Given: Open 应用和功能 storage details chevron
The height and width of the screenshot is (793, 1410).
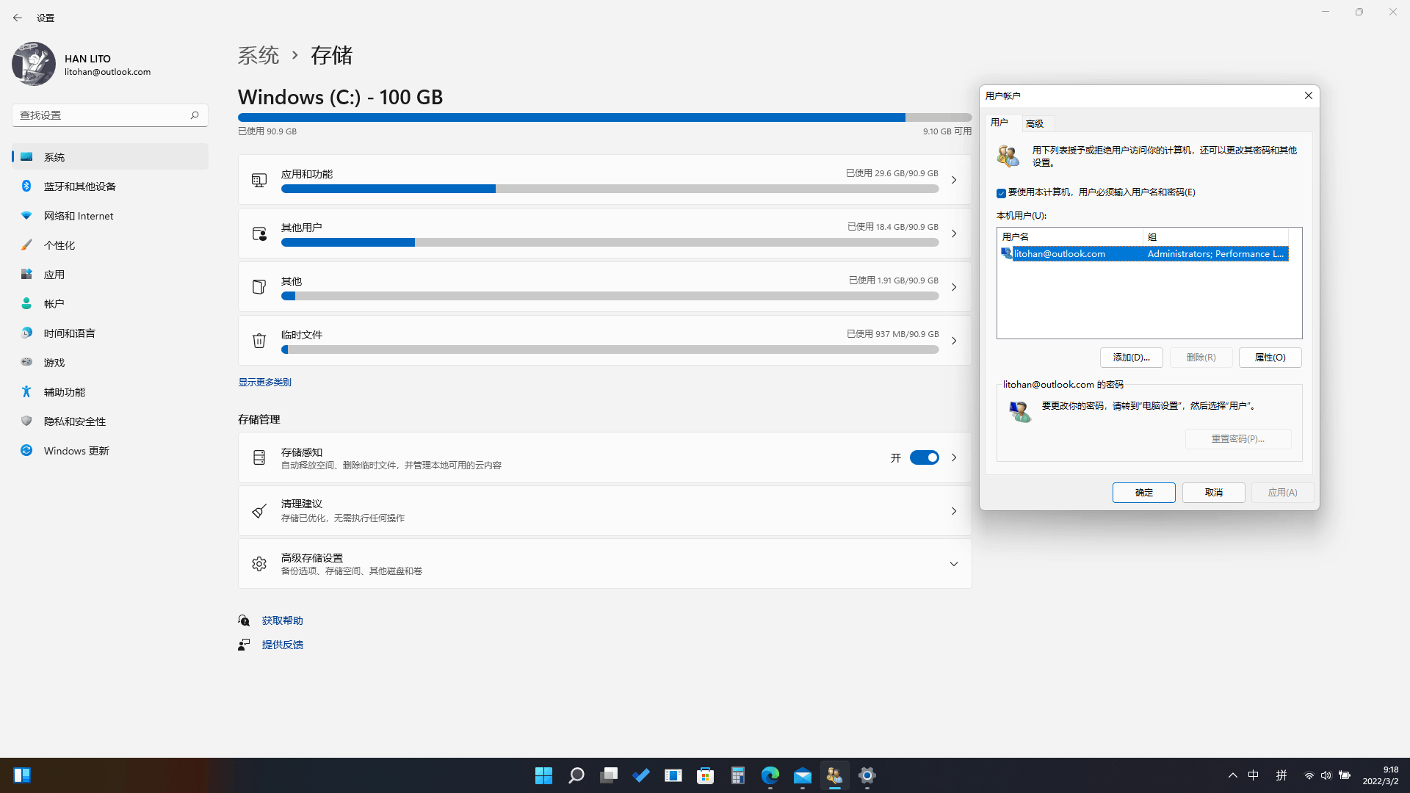Looking at the screenshot, I should (x=953, y=180).
